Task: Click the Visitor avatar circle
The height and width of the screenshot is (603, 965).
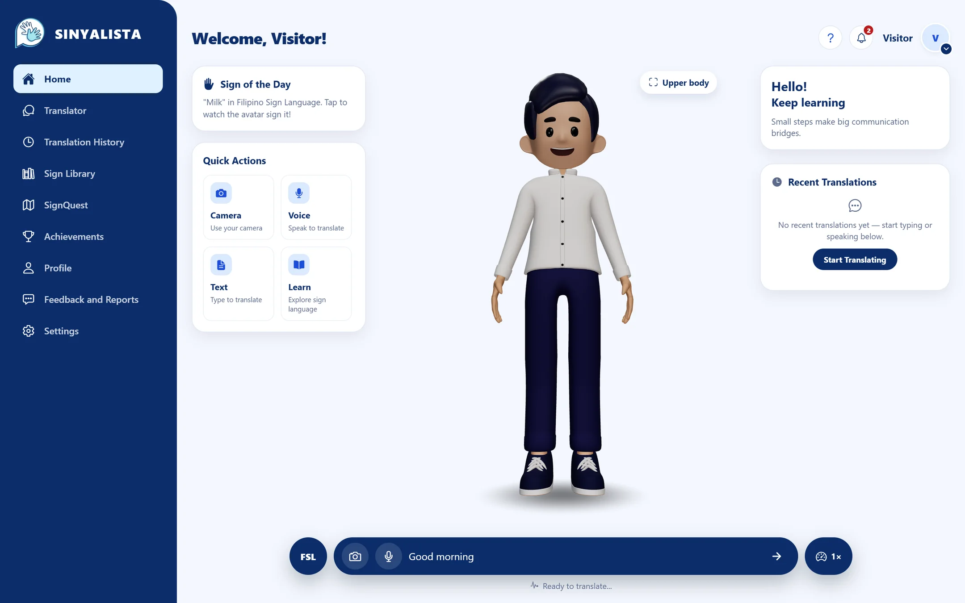Action: click(x=935, y=38)
